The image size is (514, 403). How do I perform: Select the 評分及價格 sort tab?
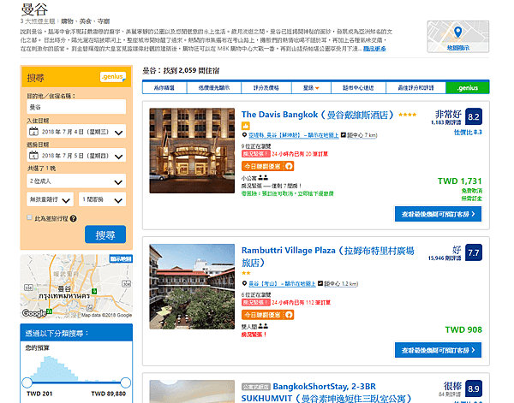[x=266, y=88]
